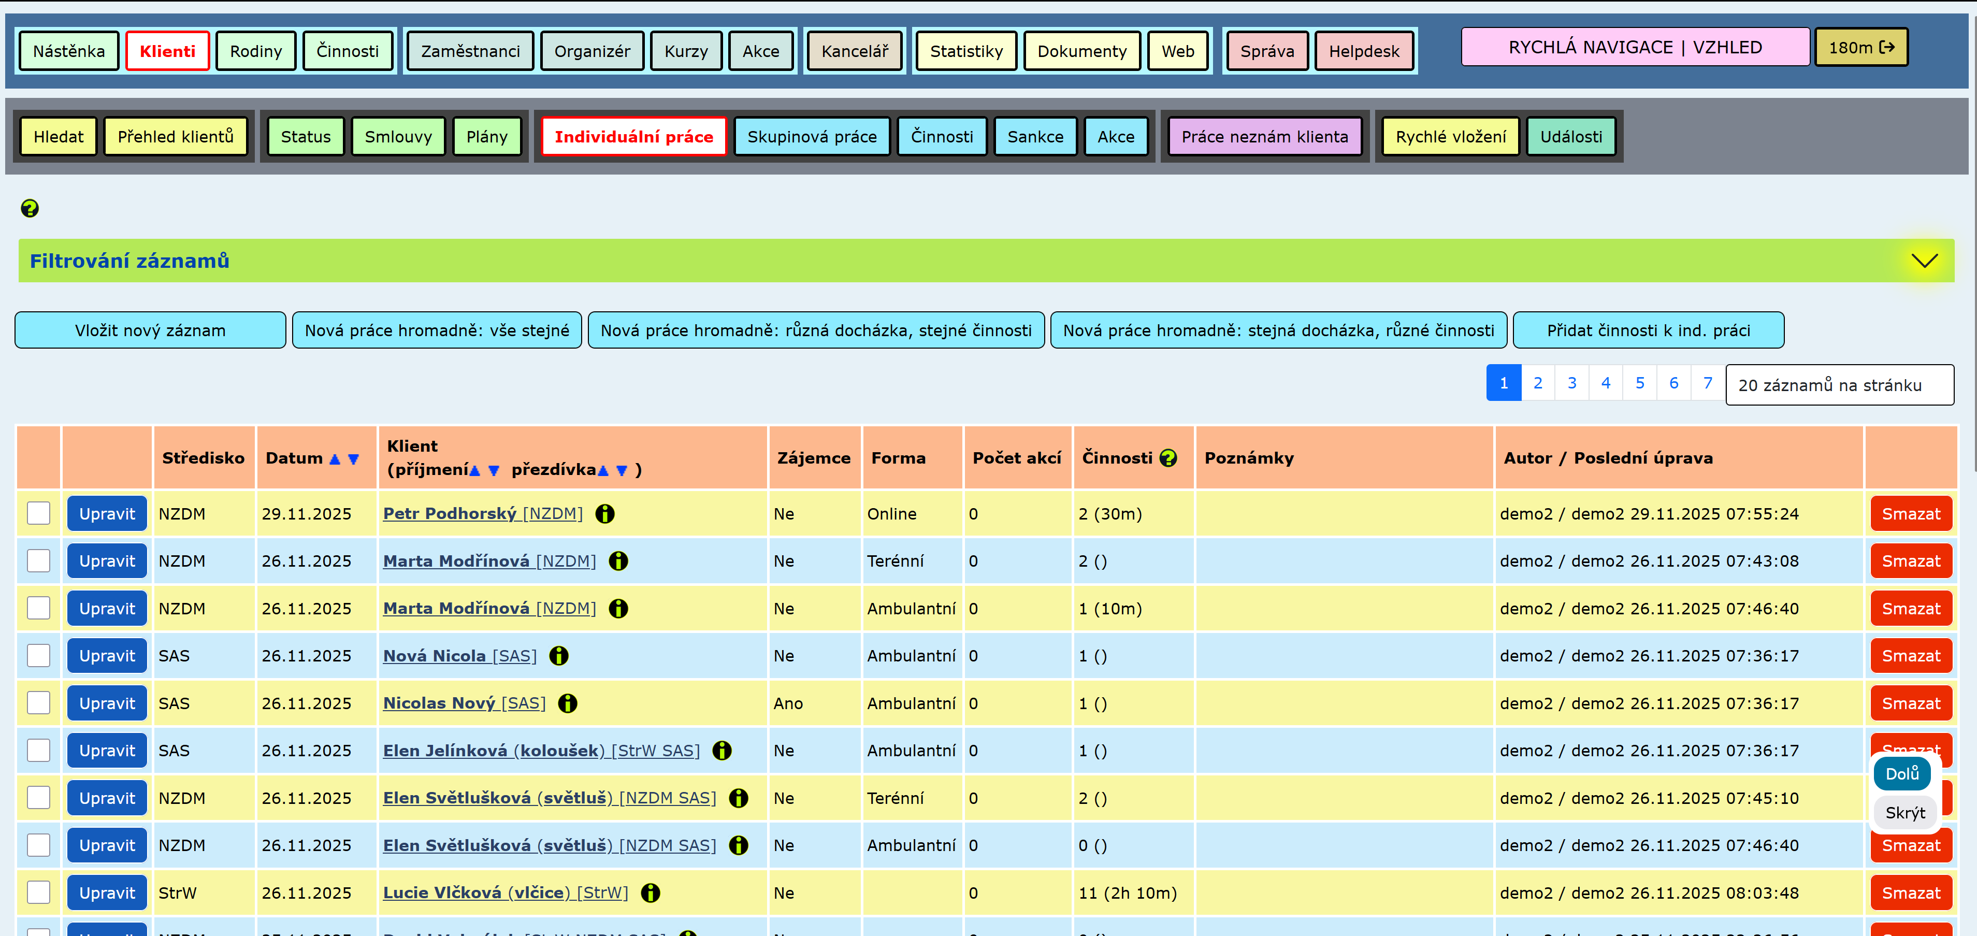Go to page 3 in the pagination
This screenshot has height=936, width=1977.
(1571, 383)
